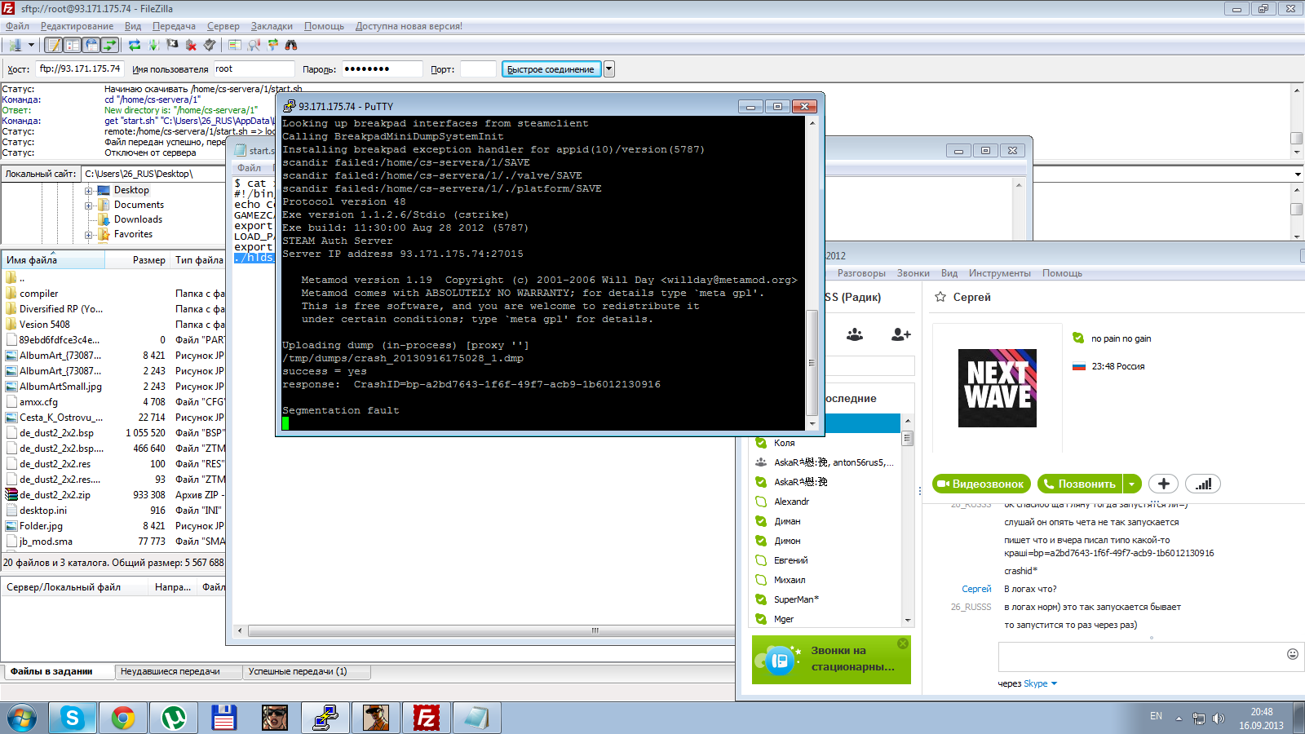Open Skype from the taskbar
1305x734 pixels.
point(73,718)
